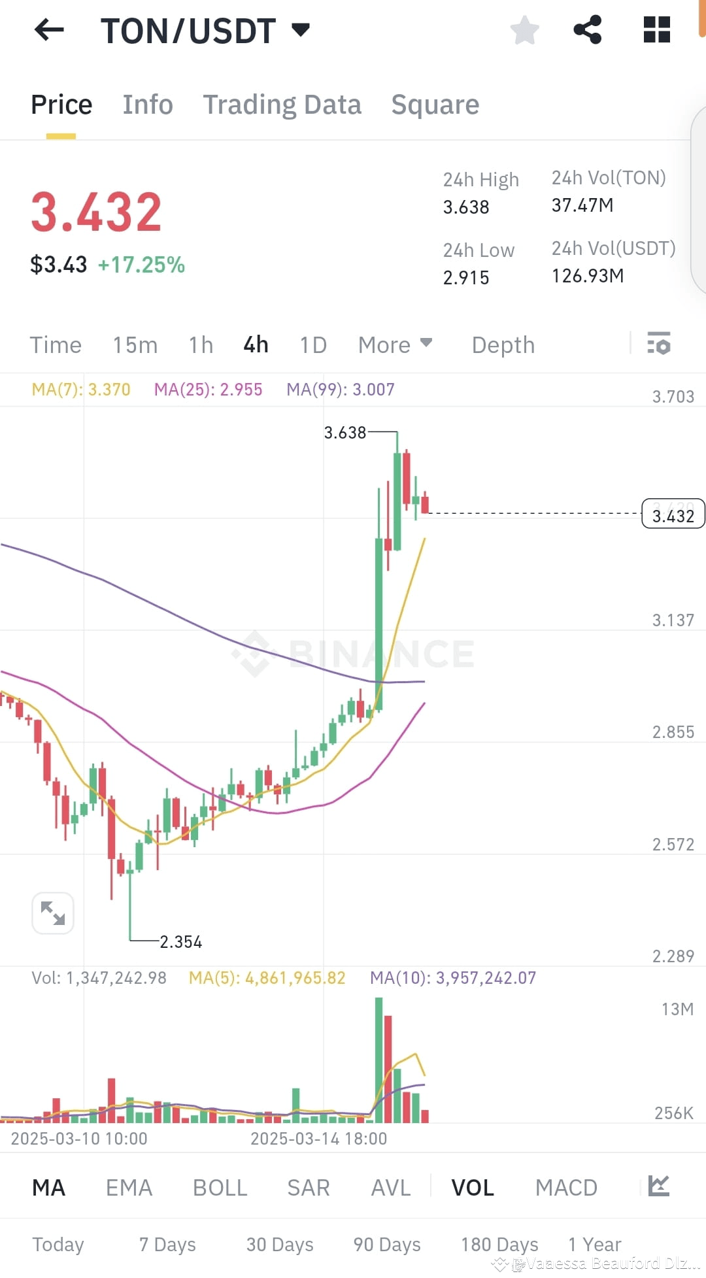
Task: Show the 1 Year price range
Action: pyautogui.click(x=595, y=1245)
